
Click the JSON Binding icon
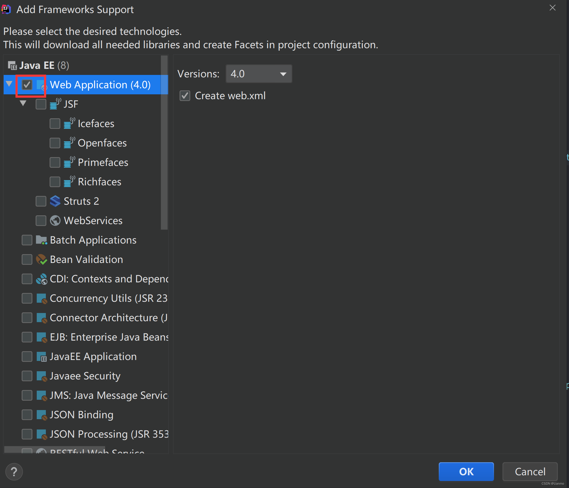42,415
